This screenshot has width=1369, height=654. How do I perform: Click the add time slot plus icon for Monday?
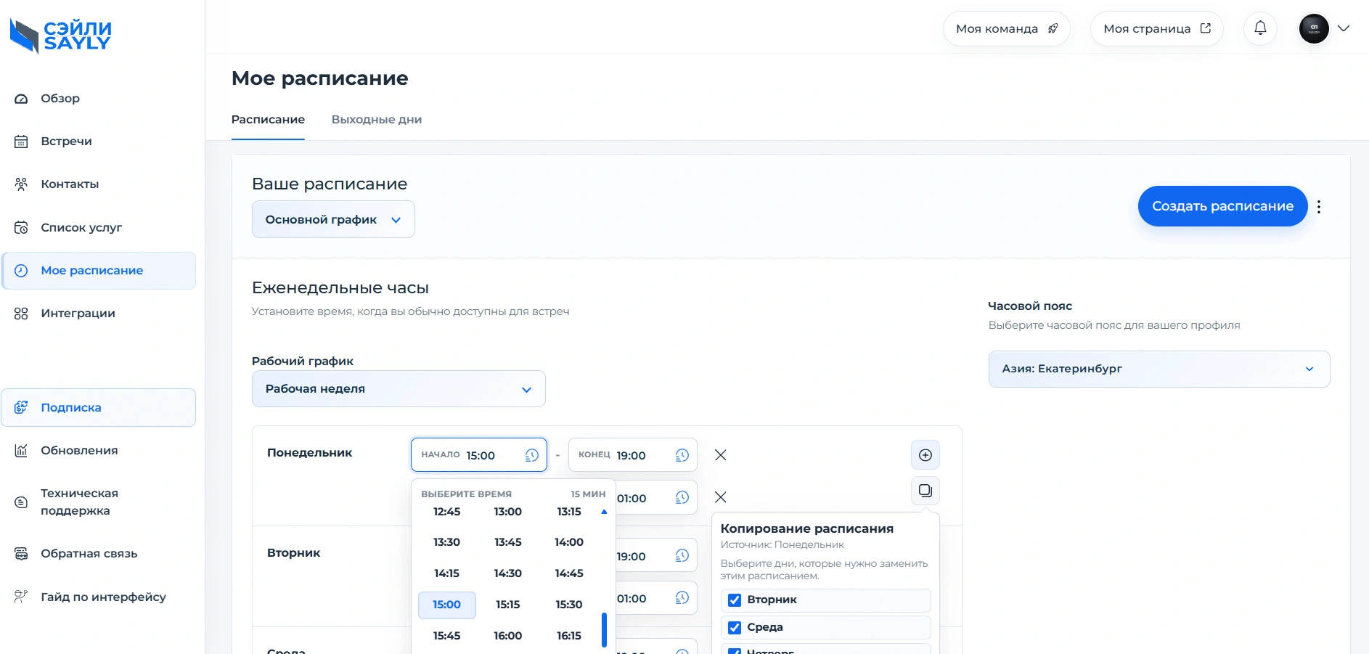pos(925,455)
